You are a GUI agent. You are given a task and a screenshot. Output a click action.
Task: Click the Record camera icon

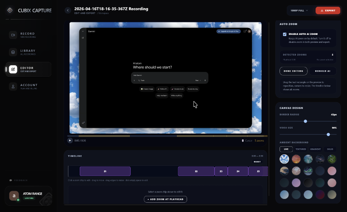(13, 35)
